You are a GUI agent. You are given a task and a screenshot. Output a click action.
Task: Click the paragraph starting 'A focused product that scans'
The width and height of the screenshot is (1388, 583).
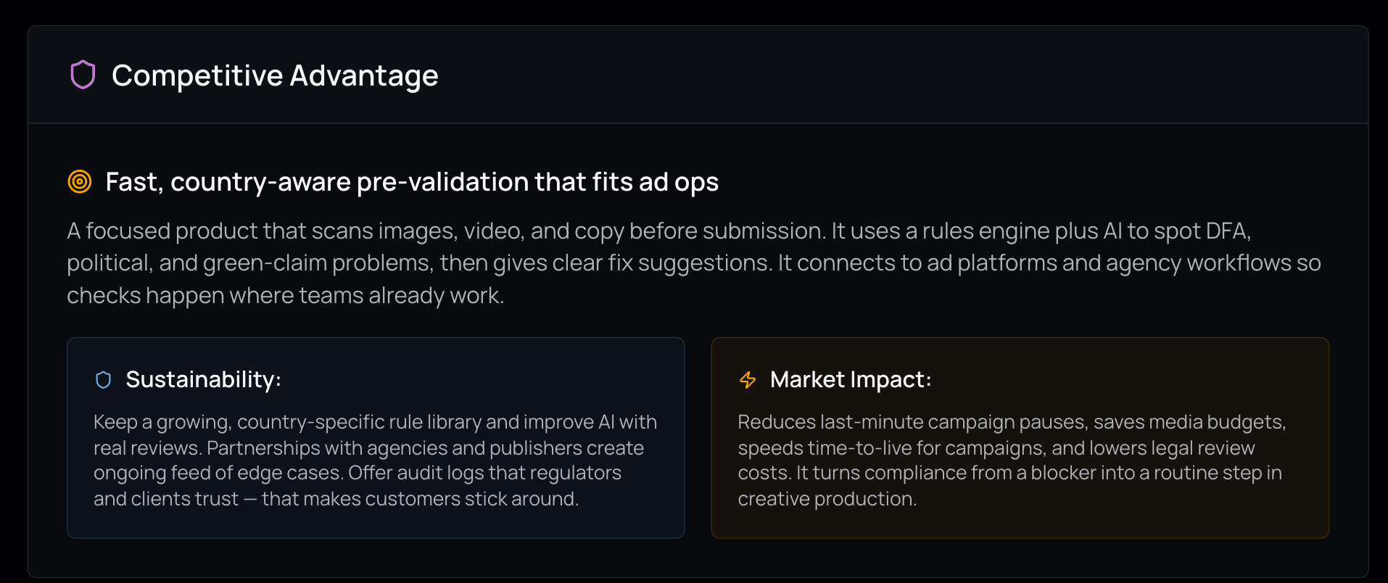tap(694, 262)
